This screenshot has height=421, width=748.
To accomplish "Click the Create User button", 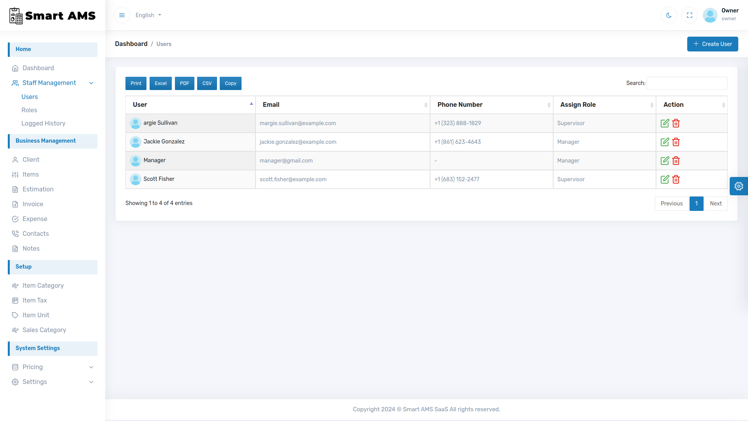I will [713, 44].
